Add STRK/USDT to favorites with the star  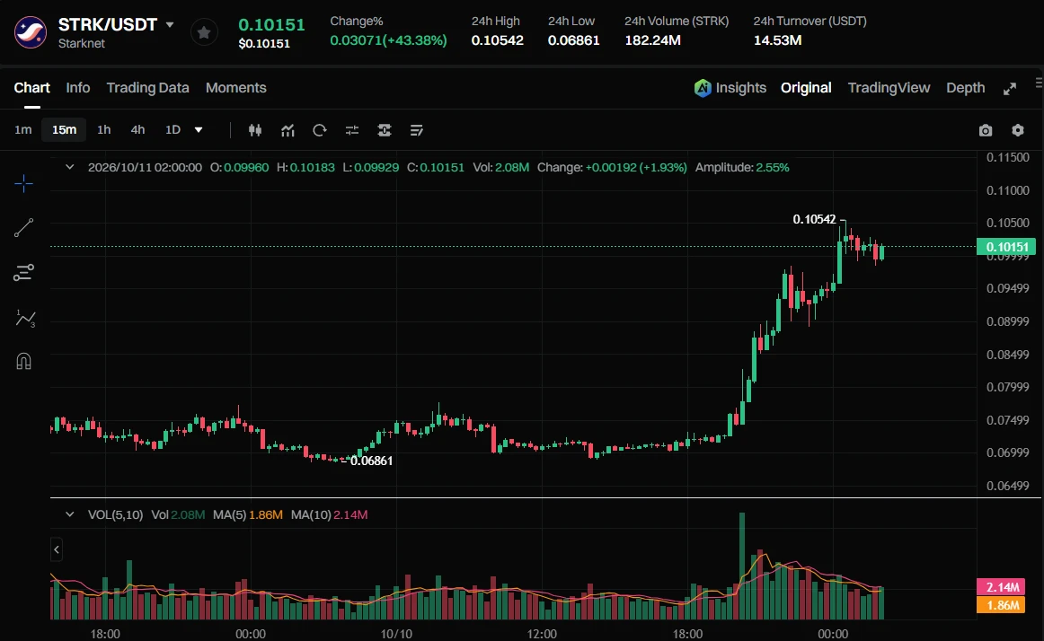205,32
